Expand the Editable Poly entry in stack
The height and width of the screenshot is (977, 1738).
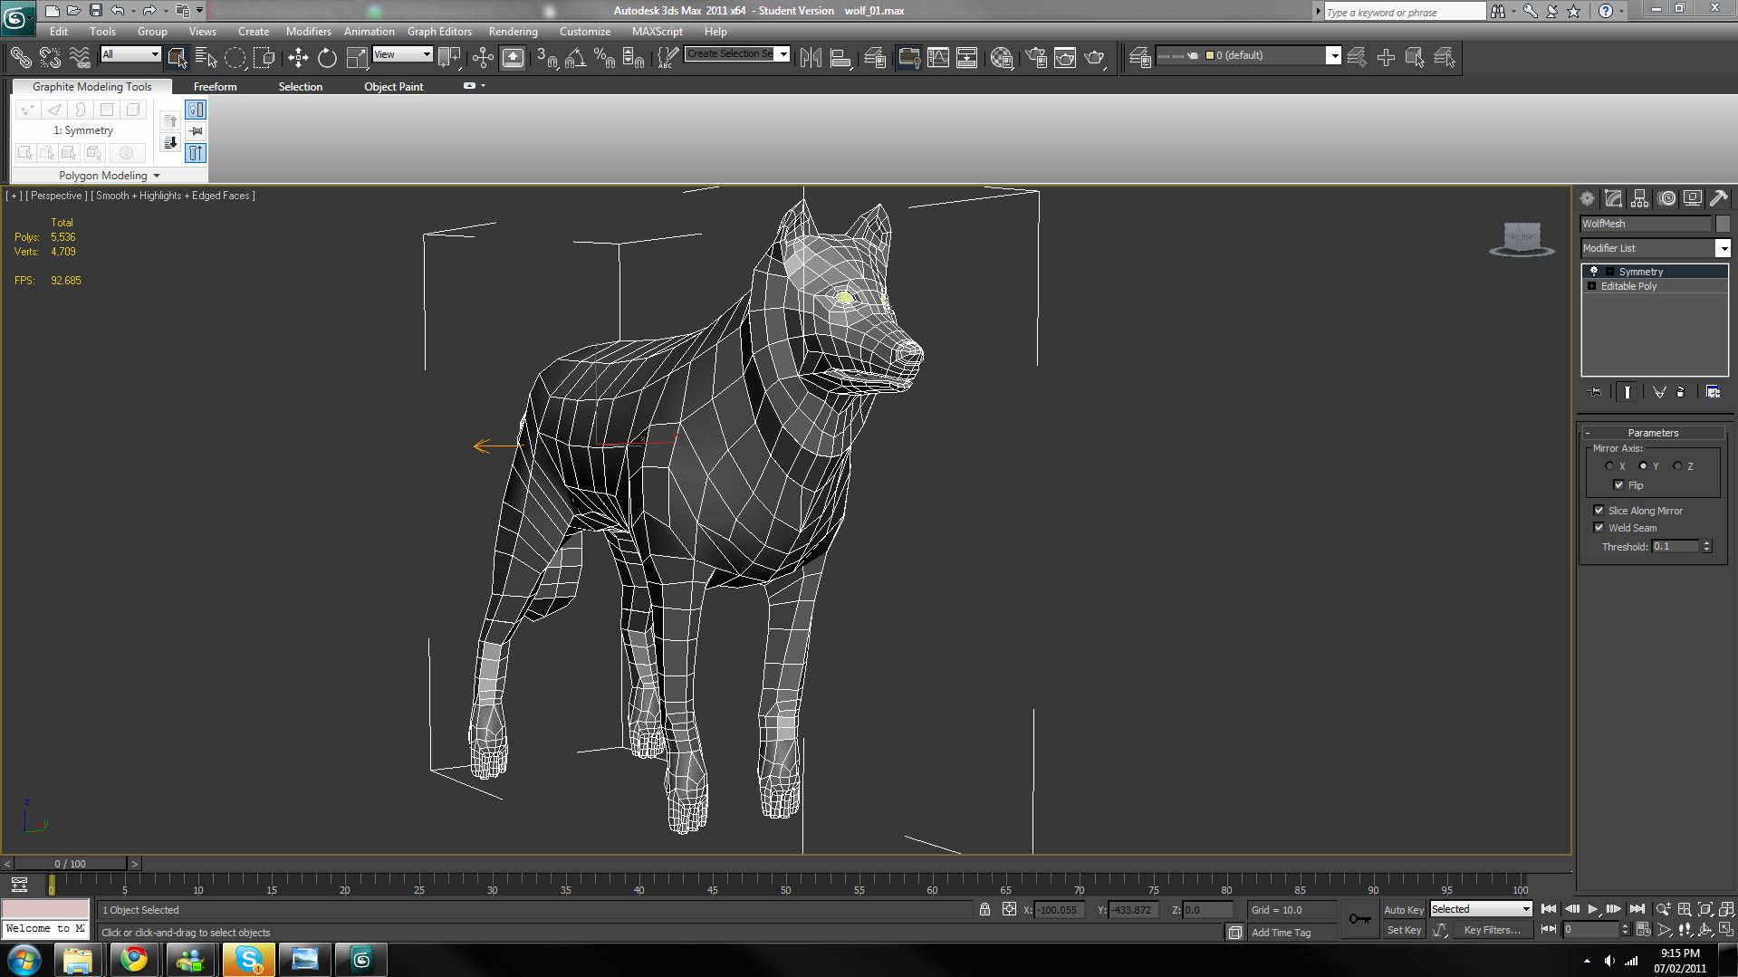(1591, 285)
